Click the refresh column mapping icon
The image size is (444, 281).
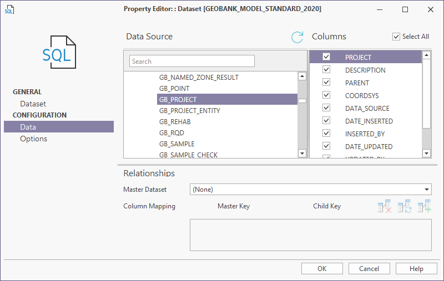[x=405, y=207]
